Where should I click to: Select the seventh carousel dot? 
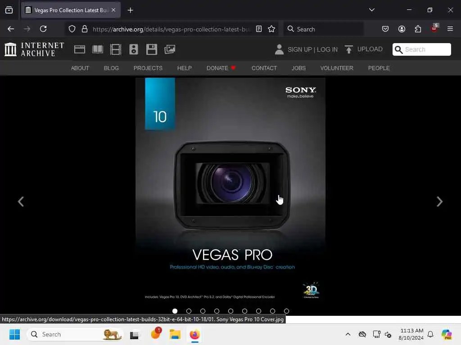click(259, 311)
